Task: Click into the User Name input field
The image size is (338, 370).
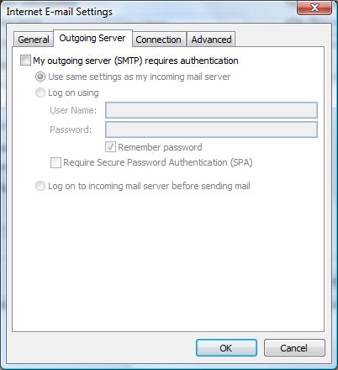Action: (211, 110)
